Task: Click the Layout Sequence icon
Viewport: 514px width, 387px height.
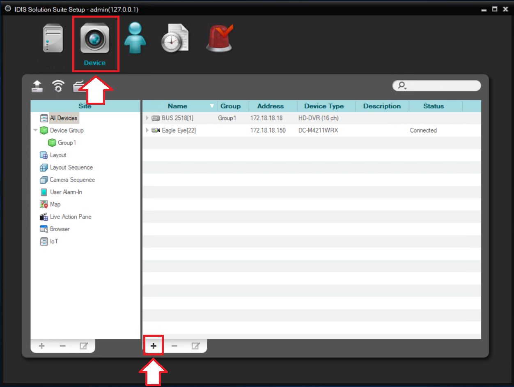Action: pyautogui.click(x=44, y=167)
